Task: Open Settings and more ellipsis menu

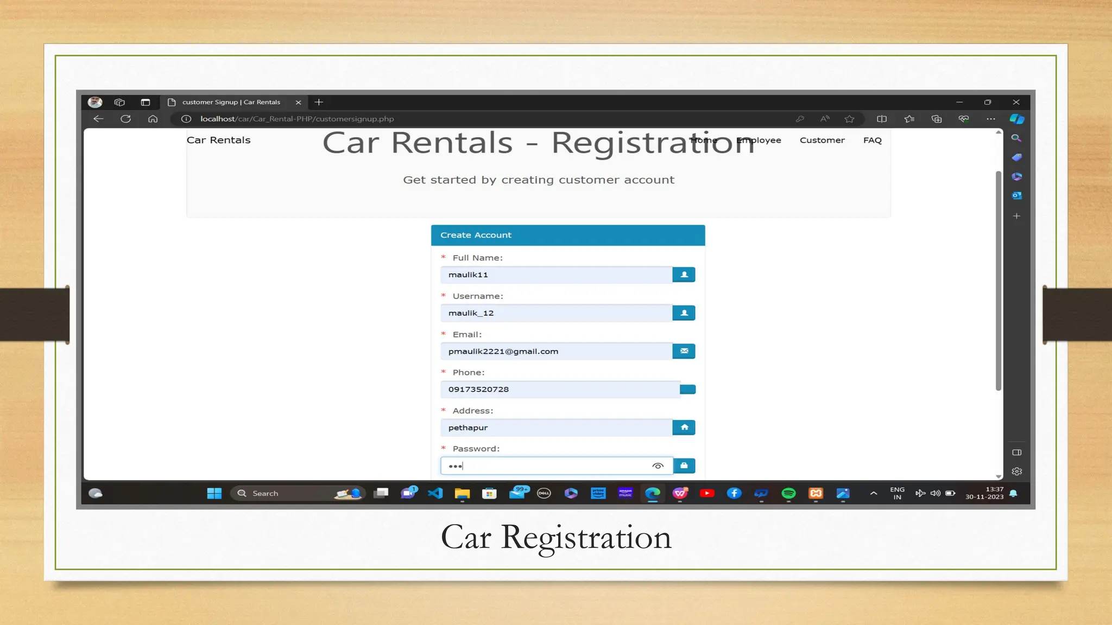Action: click(991, 119)
